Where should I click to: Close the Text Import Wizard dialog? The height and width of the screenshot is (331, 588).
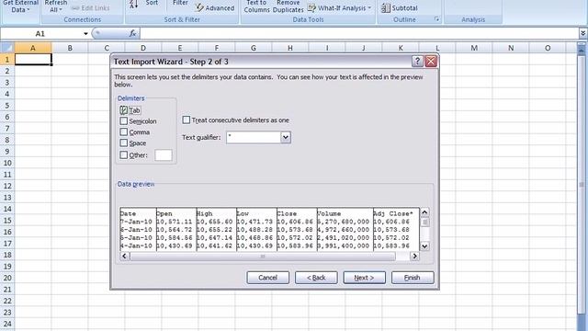[431, 62]
